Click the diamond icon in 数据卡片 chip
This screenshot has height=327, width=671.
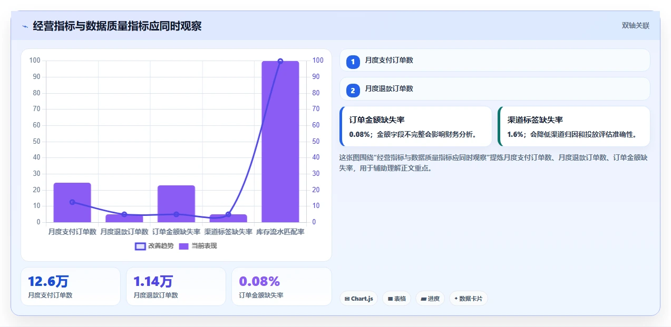[x=456, y=299]
